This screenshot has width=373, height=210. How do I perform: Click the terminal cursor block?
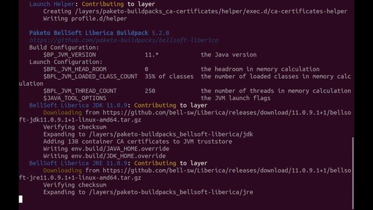coord(21,199)
